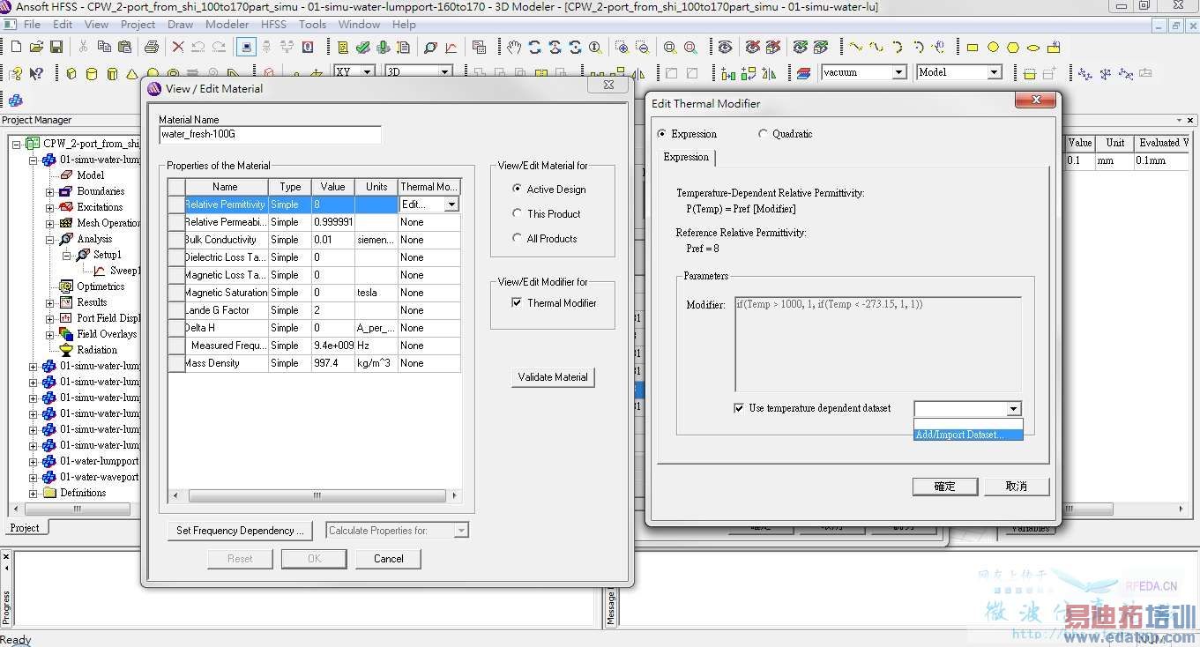The width and height of the screenshot is (1200, 647).
Task: Click the Draw circle icon
Action: click(x=993, y=47)
